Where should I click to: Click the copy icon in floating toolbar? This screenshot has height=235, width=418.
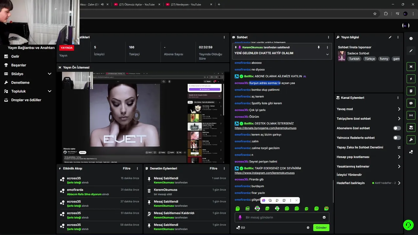(270, 200)
